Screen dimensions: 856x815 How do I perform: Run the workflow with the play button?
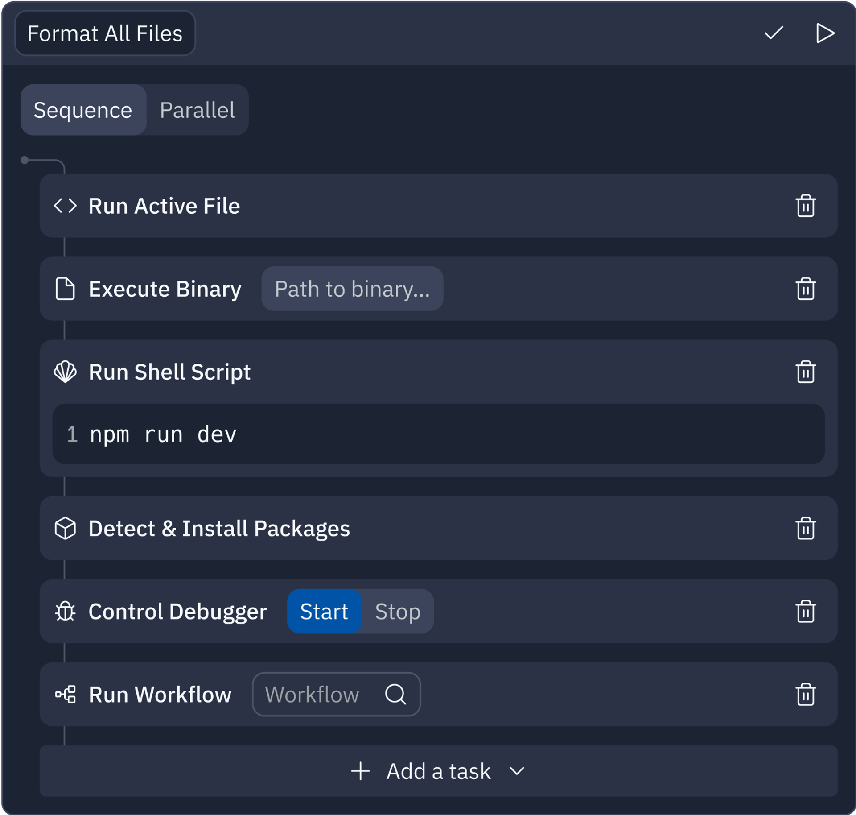[825, 33]
